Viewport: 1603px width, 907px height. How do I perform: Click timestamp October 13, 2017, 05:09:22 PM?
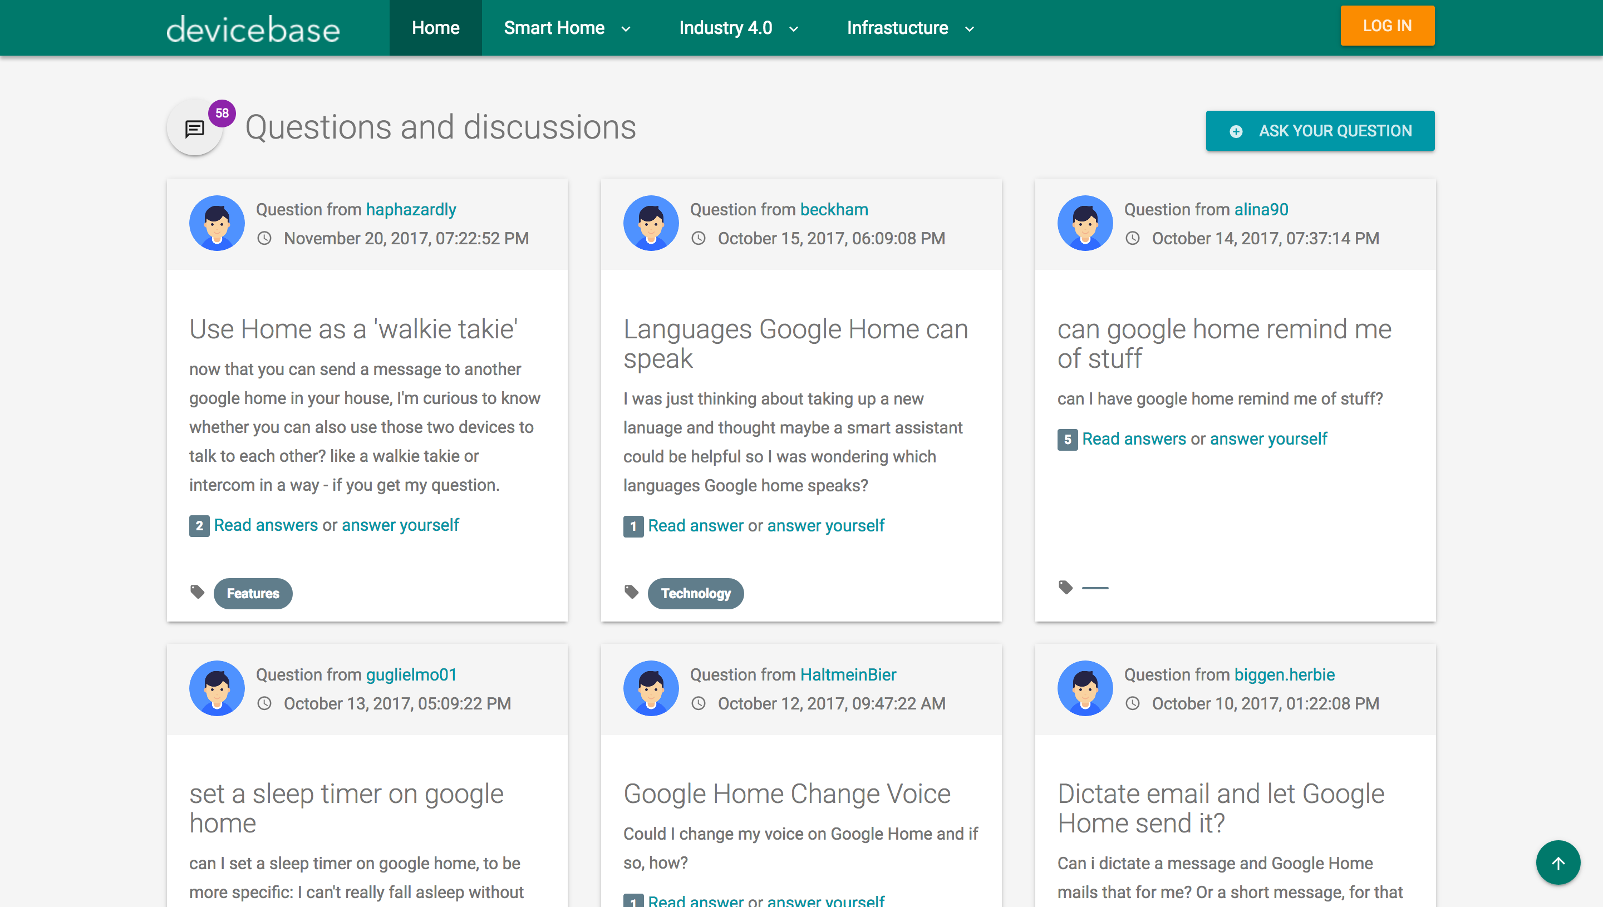pyautogui.click(x=397, y=703)
